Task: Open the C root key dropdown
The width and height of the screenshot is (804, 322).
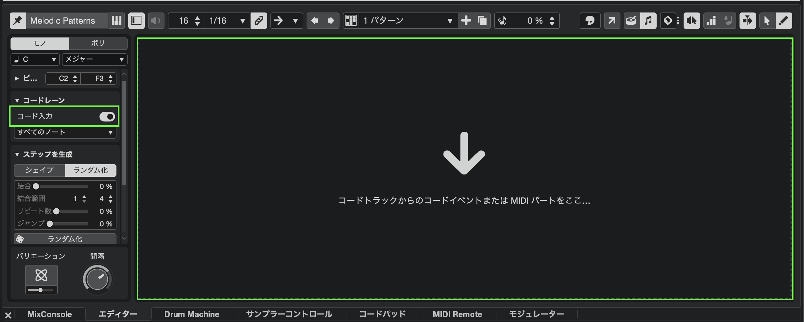Action: pyautogui.click(x=35, y=59)
